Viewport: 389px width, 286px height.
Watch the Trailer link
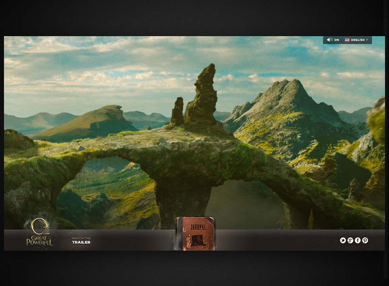[81, 240]
